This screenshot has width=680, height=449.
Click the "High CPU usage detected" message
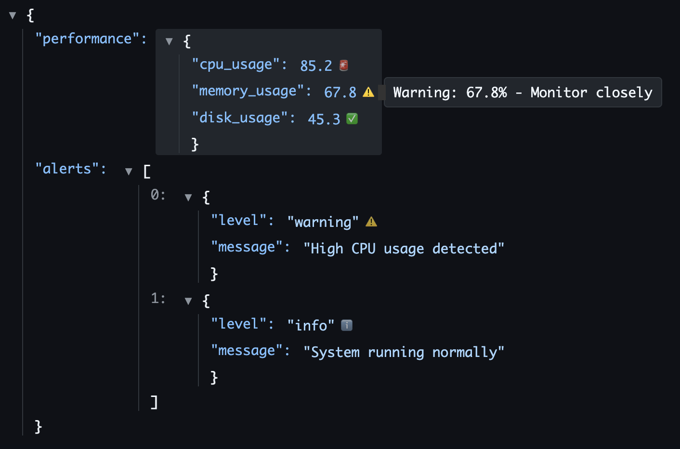tap(405, 248)
